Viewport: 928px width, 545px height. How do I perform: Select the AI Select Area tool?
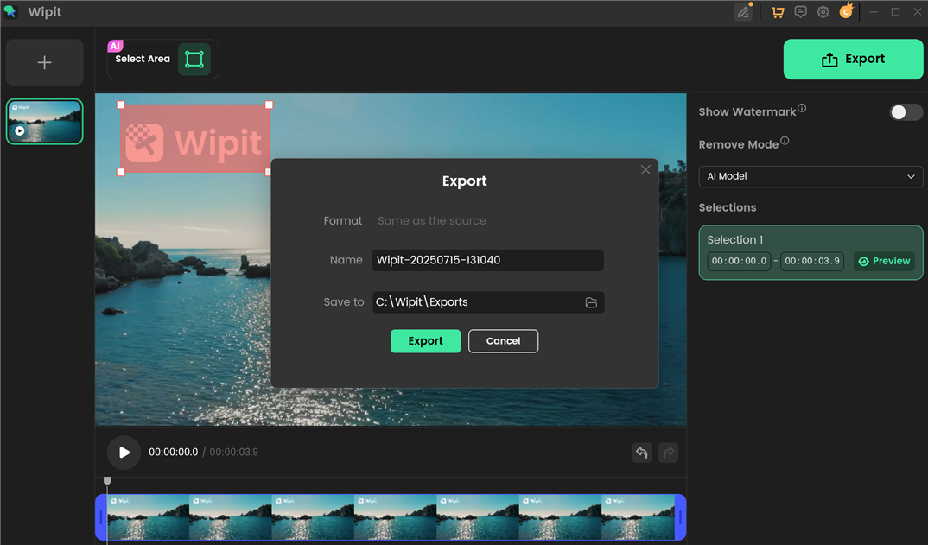[x=194, y=59]
